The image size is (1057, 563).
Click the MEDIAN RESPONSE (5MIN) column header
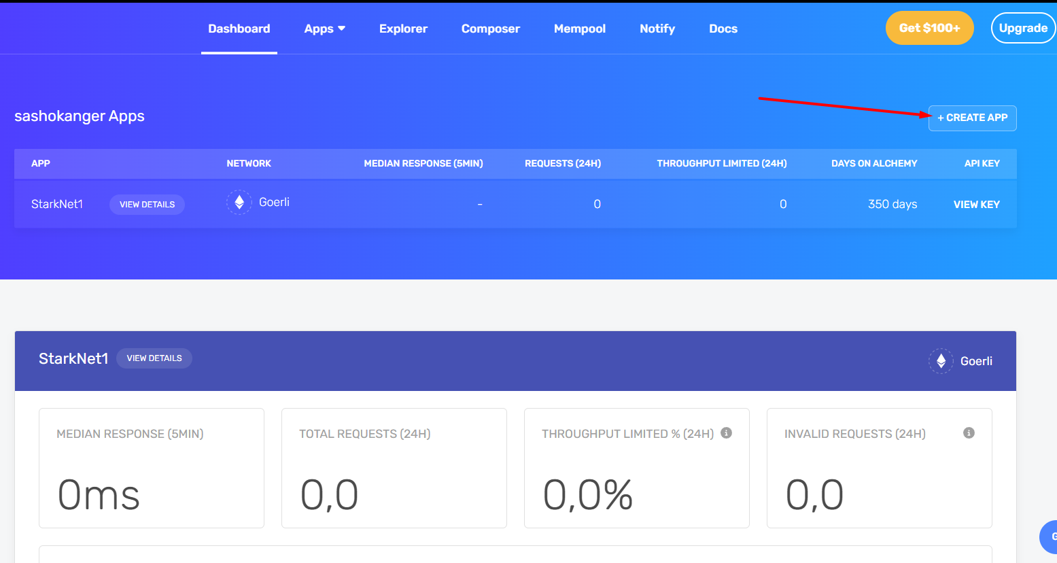[423, 163]
